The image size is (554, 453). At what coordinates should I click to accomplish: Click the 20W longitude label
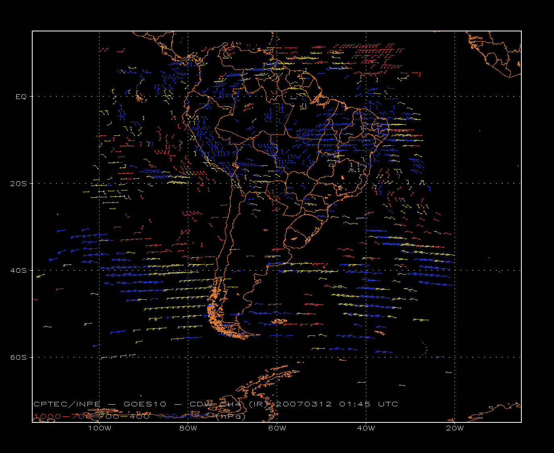tap(455, 428)
